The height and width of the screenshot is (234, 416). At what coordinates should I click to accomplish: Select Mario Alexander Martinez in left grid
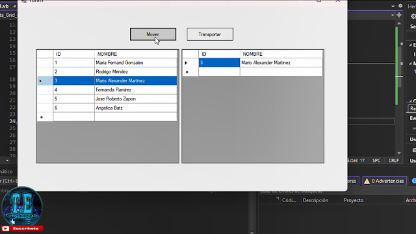click(x=136, y=81)
